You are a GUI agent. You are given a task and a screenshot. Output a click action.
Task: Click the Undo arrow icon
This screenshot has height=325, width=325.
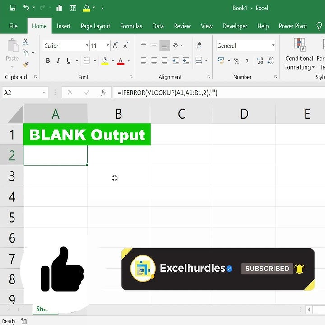pyautogui.click(x=26, y=8)
